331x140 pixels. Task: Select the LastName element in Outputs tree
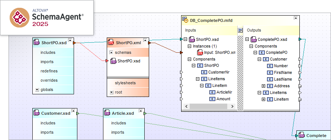point(283,79)
